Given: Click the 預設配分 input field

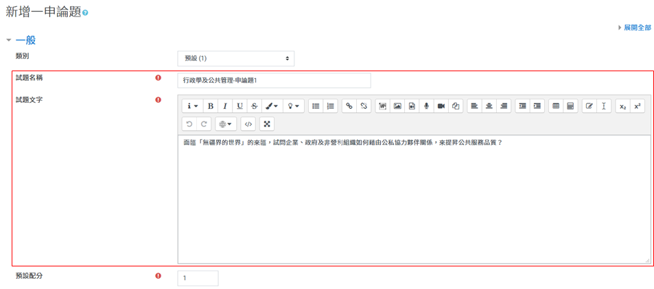Looking at the screenshot, I should point(198,278).
